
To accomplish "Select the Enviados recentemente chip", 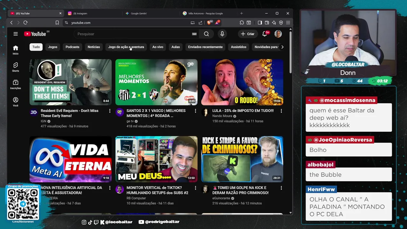I will click(205, 47).
